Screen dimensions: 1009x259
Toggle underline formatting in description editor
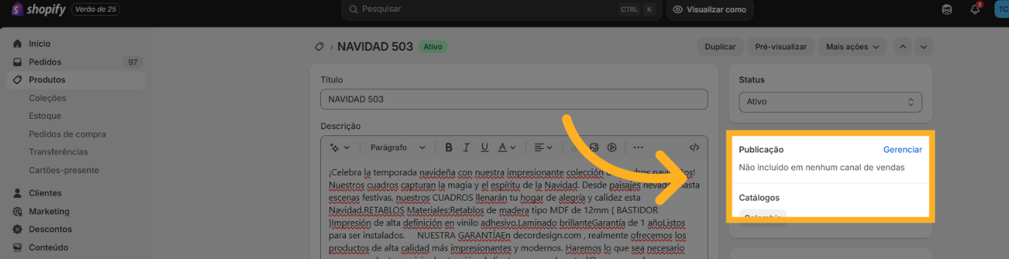(x=485, y=148)
